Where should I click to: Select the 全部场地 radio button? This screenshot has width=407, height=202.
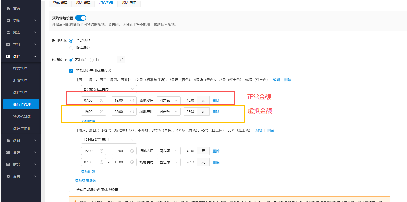(x=71, y=41)
